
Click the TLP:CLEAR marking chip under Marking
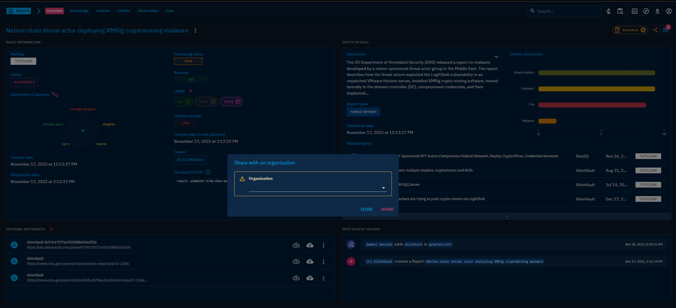[23, 61]
